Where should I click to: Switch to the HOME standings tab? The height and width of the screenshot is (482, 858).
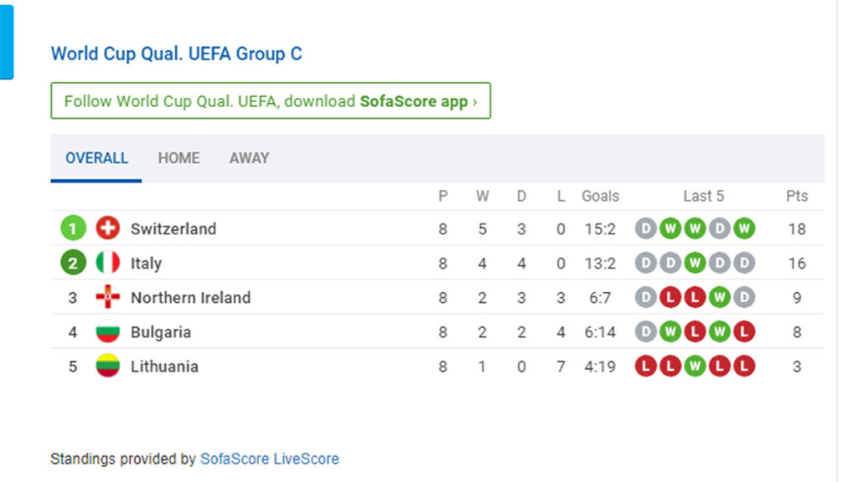179,158
